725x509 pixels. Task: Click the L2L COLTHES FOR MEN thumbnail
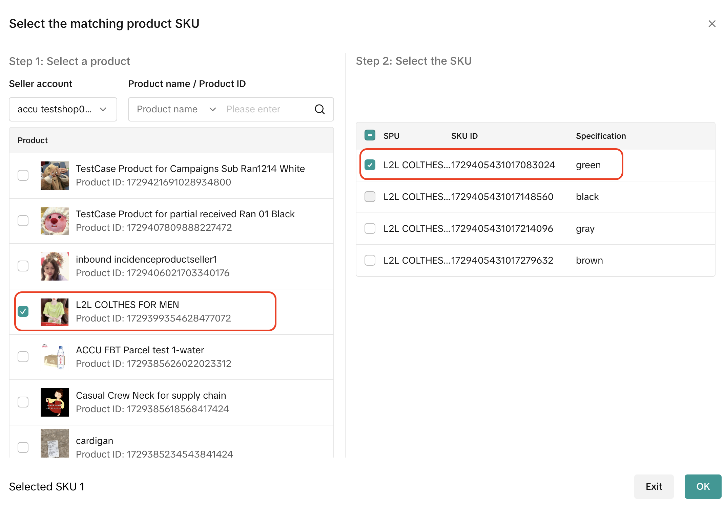point(55,312)
